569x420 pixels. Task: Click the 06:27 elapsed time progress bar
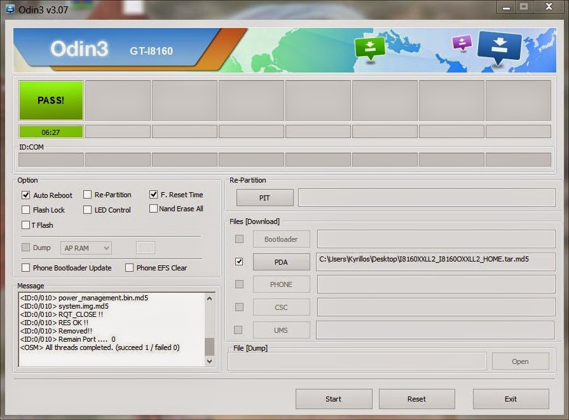tap(51, 132)
